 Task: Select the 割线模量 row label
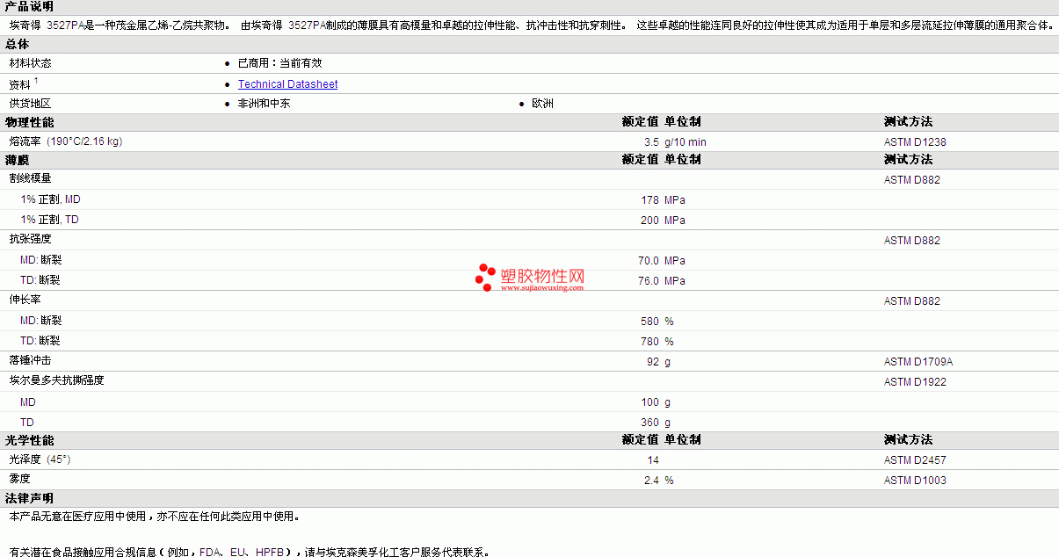click(x=31, y=178)
